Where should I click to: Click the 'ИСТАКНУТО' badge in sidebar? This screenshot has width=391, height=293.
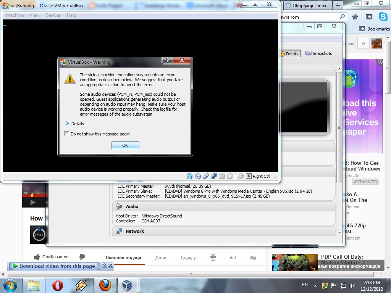tap(365, 182)
